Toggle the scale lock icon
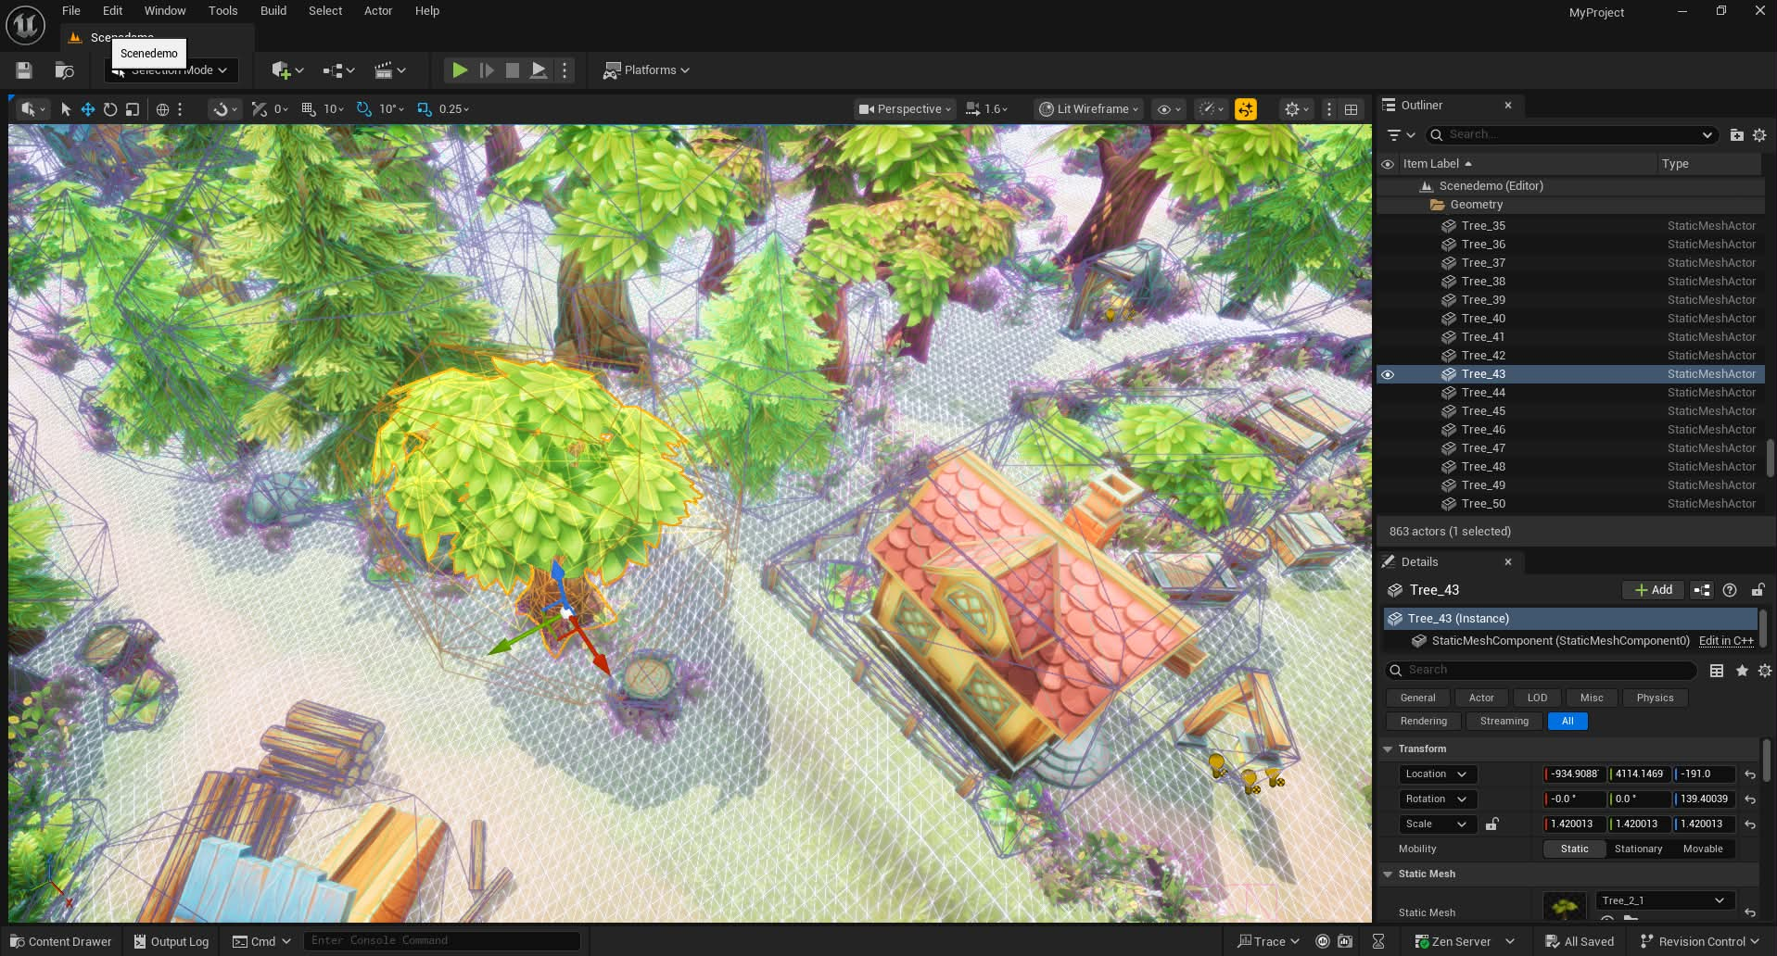 (x=1492, y=824)
